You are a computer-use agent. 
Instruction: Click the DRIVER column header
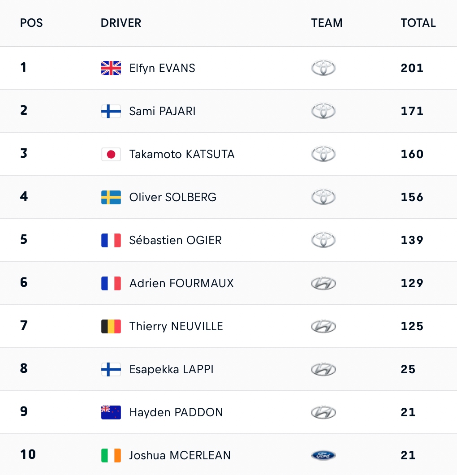(x=121, y=23)
